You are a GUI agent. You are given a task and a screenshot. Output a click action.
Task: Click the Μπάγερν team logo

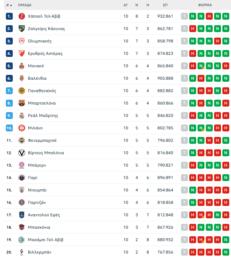tap(22, 165)
